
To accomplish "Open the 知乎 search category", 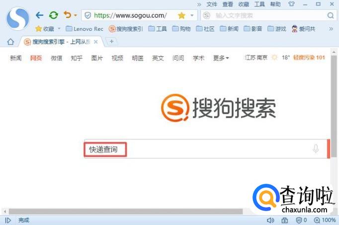I will click(77, 58).
